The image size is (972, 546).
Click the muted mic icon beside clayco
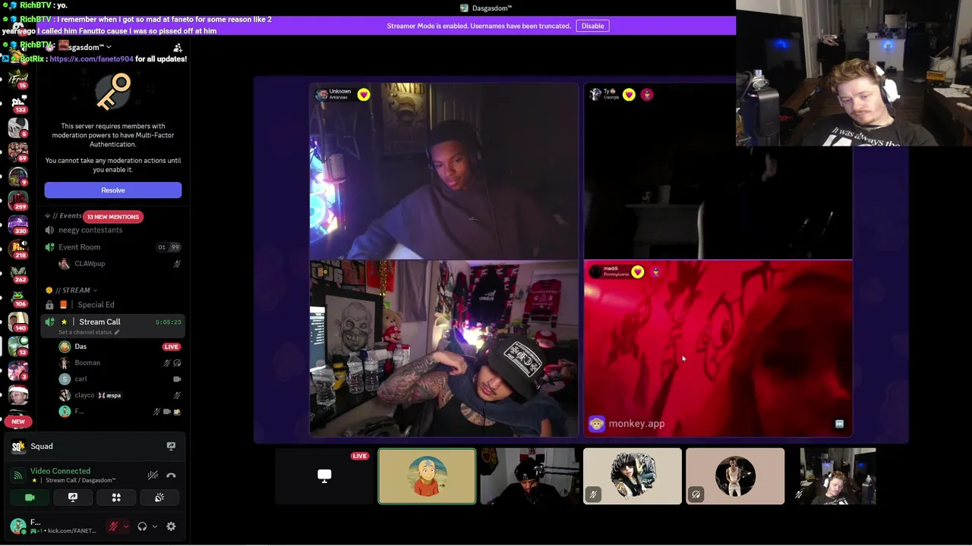click(x=177, y=395)
